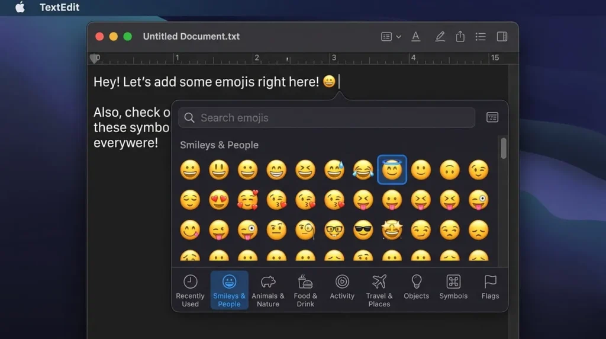Expand to full Character Viewer icon
This screenshot has height=339, width=606.
point(492,117)
